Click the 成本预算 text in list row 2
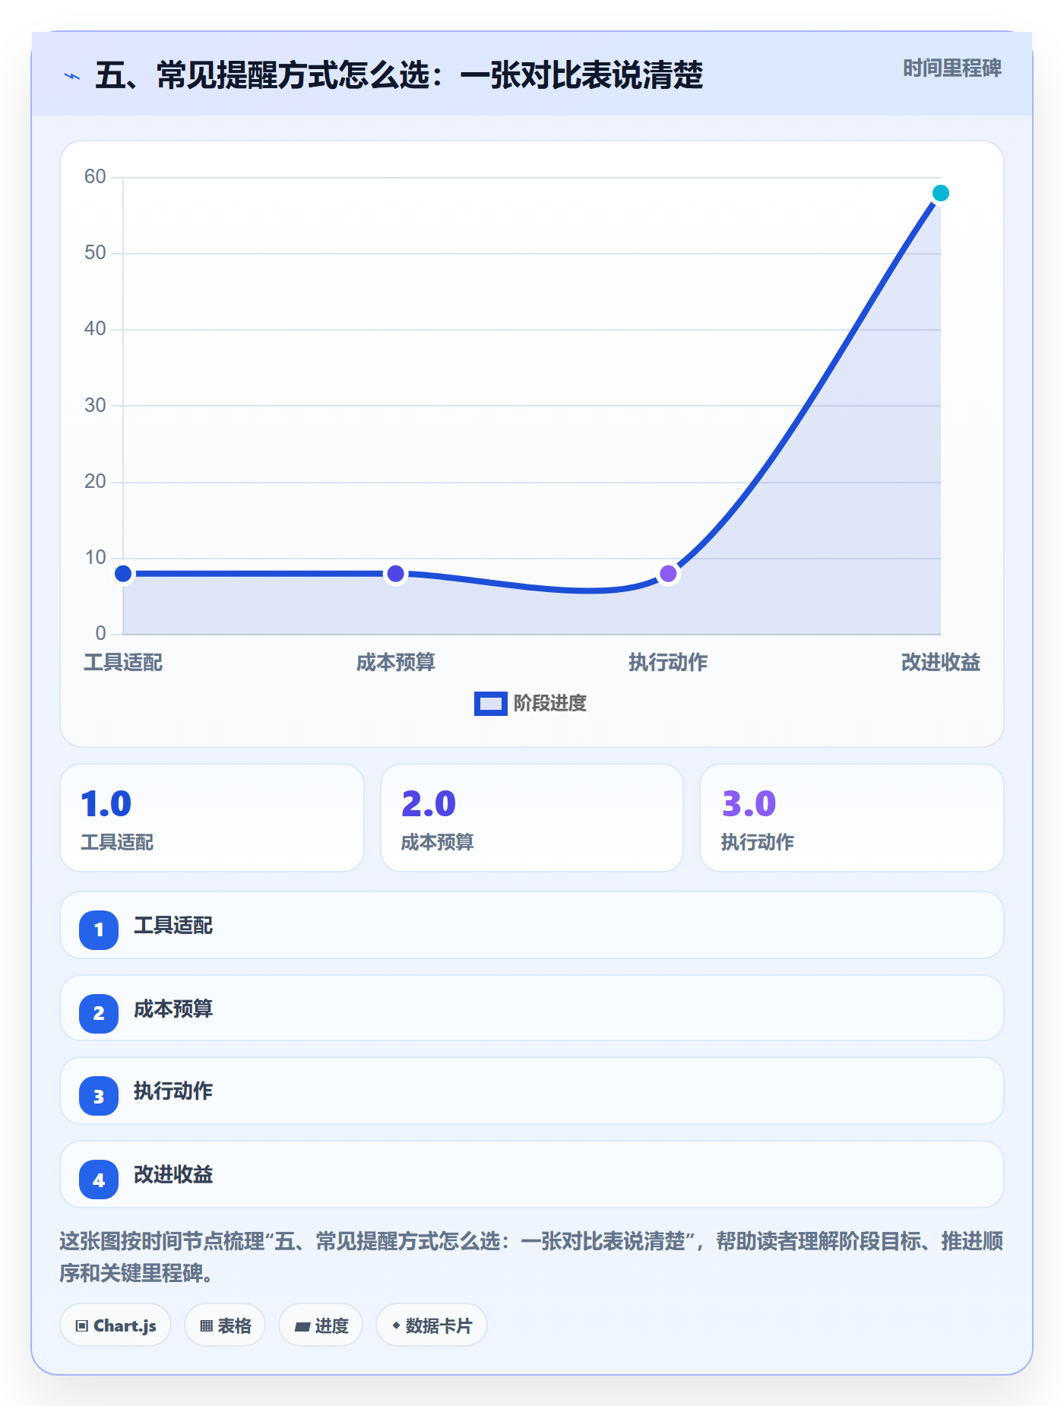Viewport: 1064px width, 1406px height. pyautogui.click(x=173, y=1009)
